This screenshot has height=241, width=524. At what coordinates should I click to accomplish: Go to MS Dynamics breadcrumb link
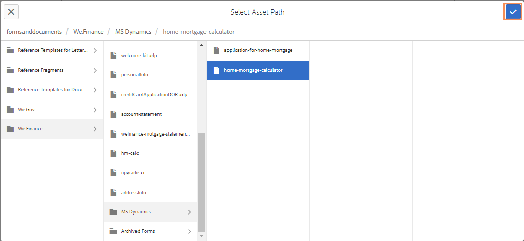pos(133,32)
